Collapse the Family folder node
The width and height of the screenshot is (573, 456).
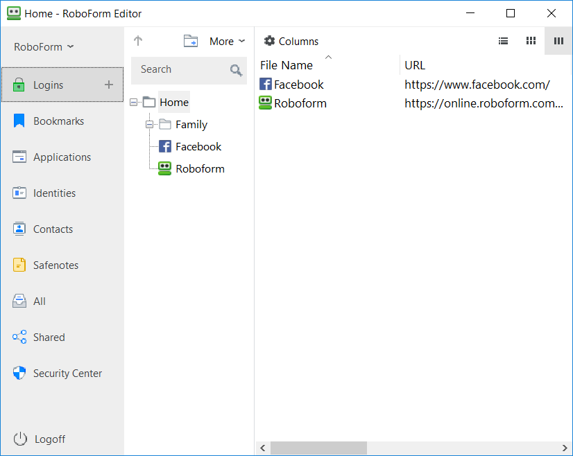tap(149, 125)
